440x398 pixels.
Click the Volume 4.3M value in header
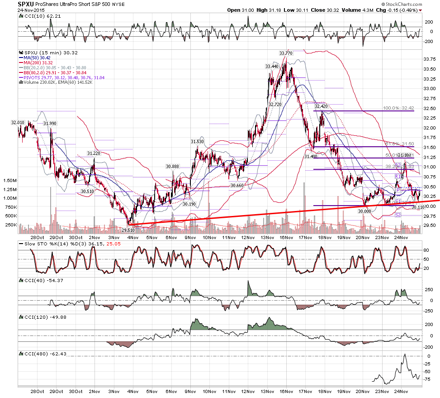click(x=358, y=10)
